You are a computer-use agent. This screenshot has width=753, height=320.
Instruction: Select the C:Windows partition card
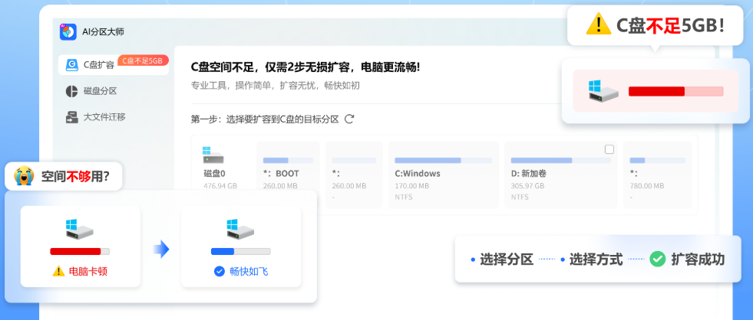[x=443, y=175]
